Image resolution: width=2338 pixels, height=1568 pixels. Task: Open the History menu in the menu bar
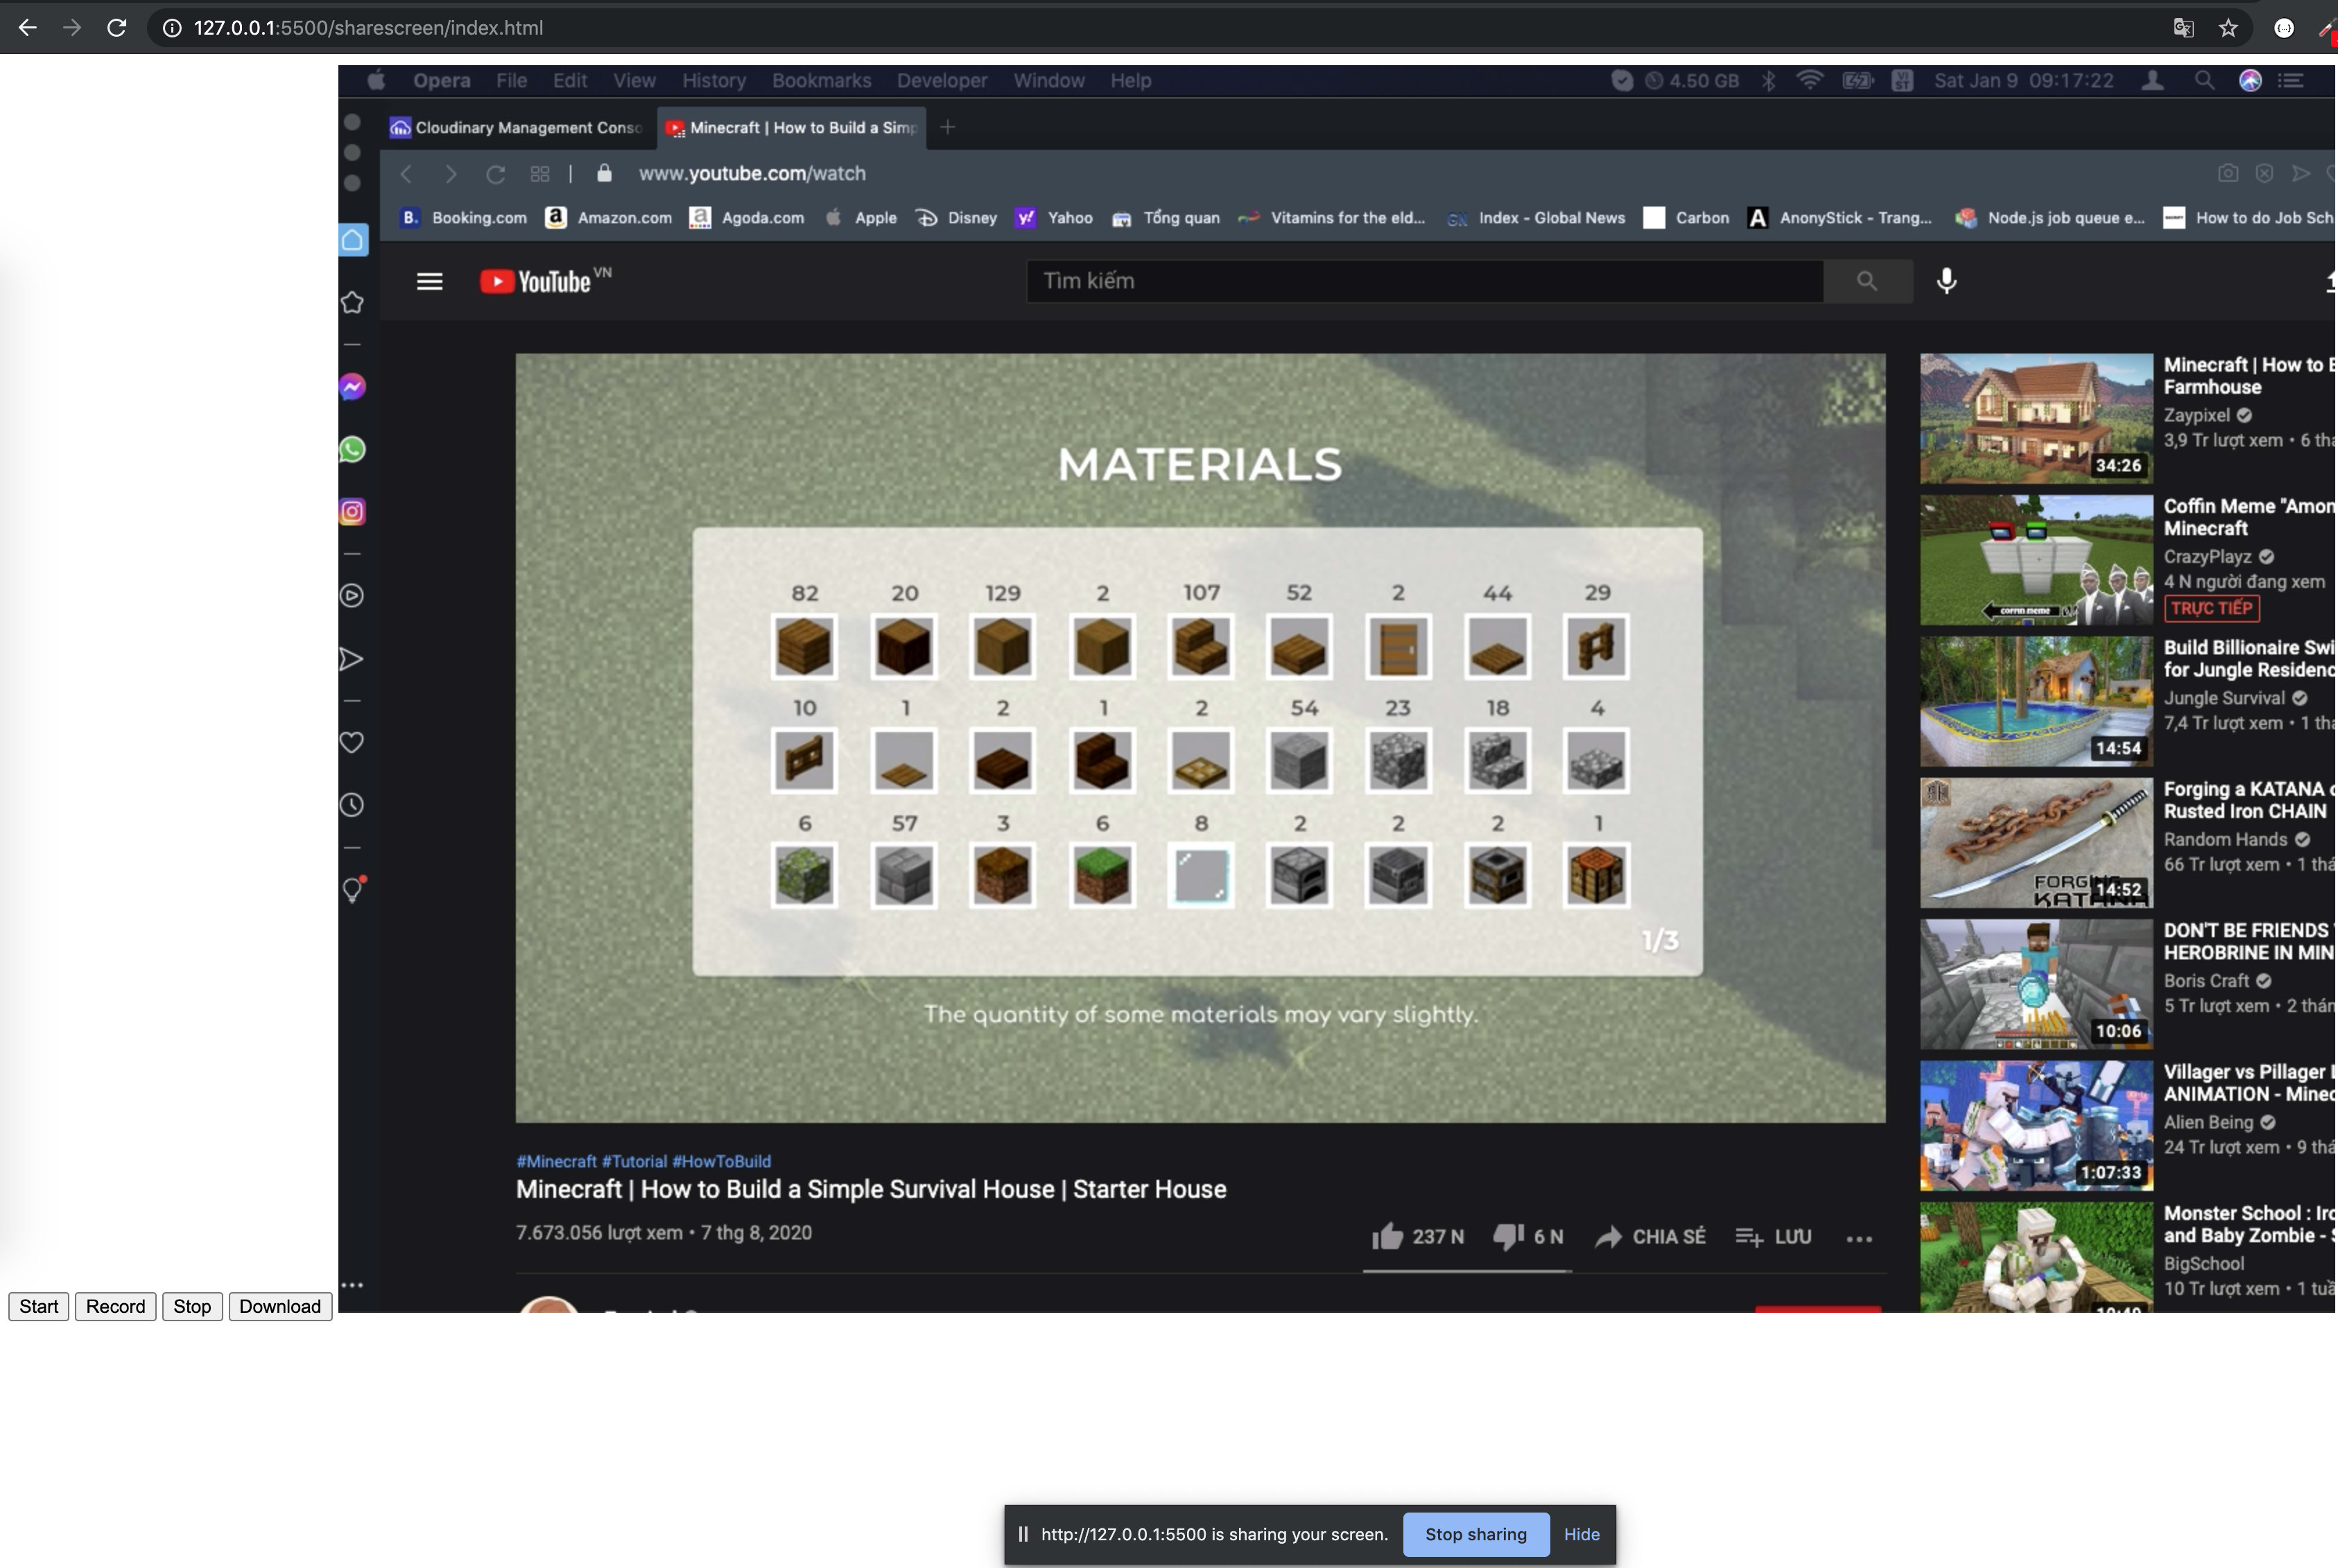[x=713, y=81]
